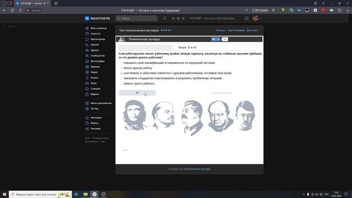Open the VK Pay icon
Image resolution: width=352 pixels, height=198 pixels.
click(87, 109)
